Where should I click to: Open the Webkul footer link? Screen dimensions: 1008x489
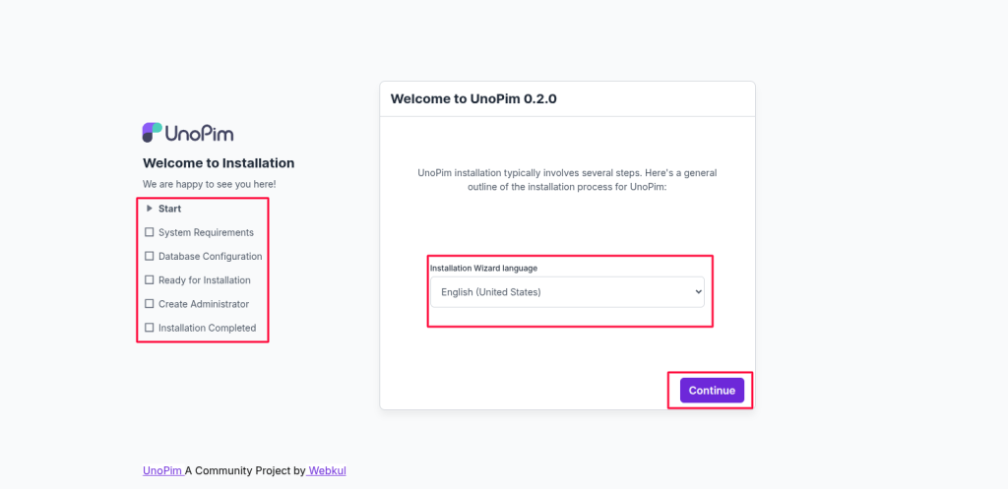(327, 470)
